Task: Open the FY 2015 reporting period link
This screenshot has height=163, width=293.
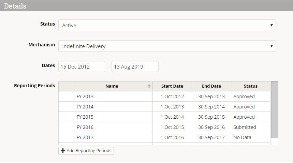Action: pyautogui.click(x=85, y=117)
